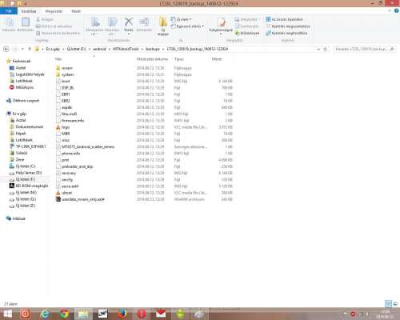Select the firmware.info file
Viewport: 400px width, 320px height.
pos(70,121)
